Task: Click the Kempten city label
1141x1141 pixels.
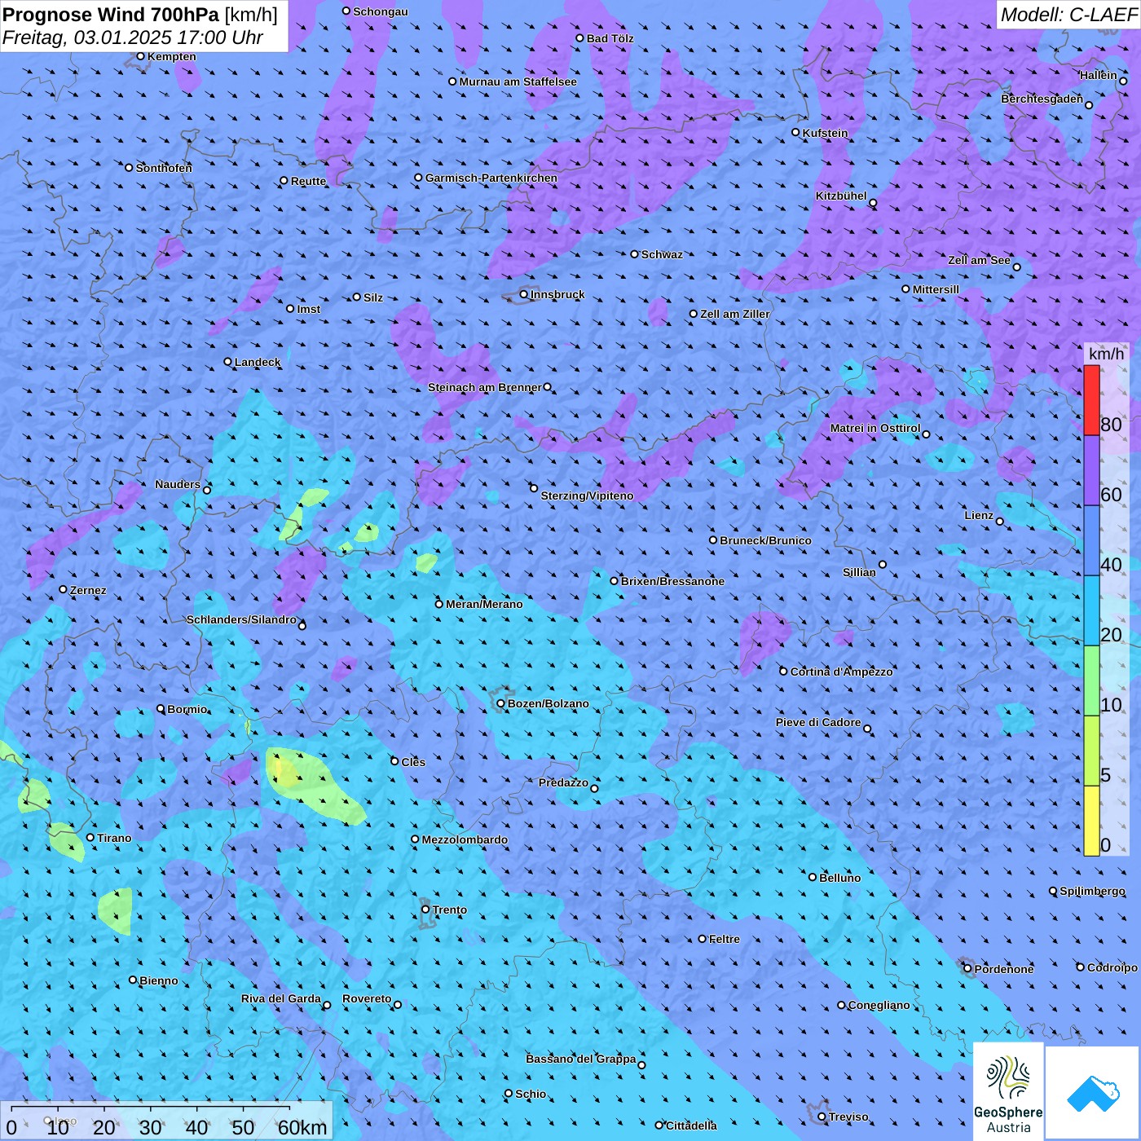Action: pos(172,56)
